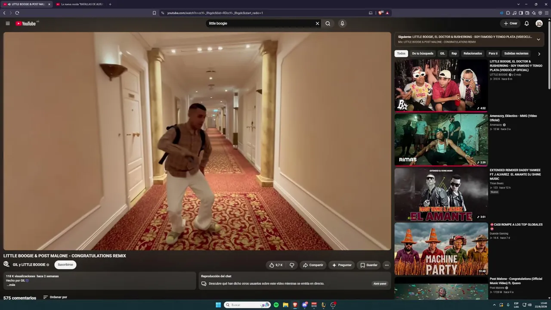This screenshot has height=310, width=551.
Task: Like the video with thumbs up
Action: pyautogui.click(x=275, y=265)
